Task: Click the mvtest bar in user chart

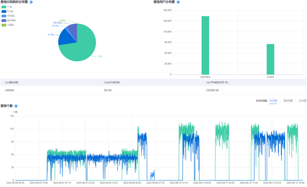Action: [x=270, y=59]
